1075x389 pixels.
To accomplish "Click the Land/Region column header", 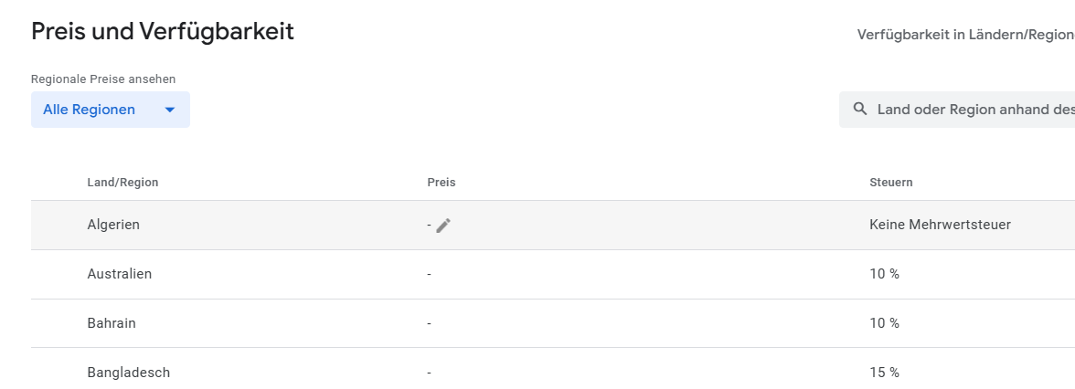I will (x=122, y=183).
